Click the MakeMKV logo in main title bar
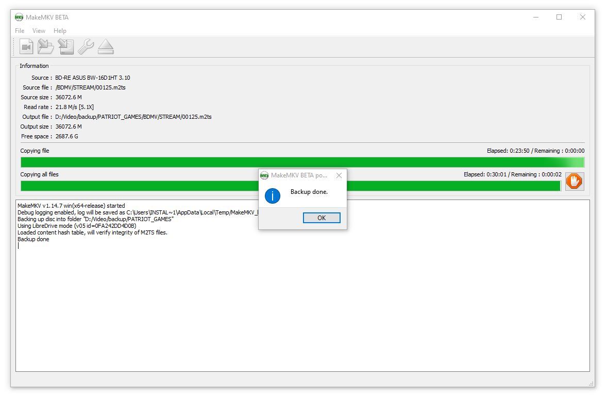Viewport: 607px width, 397px height. [19, 17]
